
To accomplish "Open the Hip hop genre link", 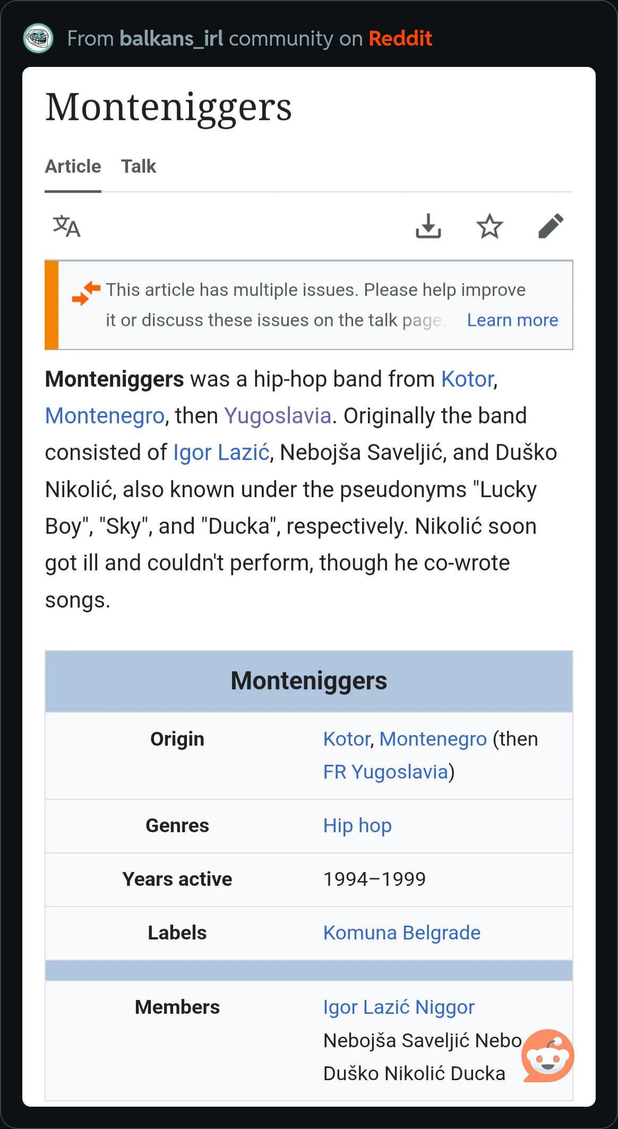I will pos(357,826).
